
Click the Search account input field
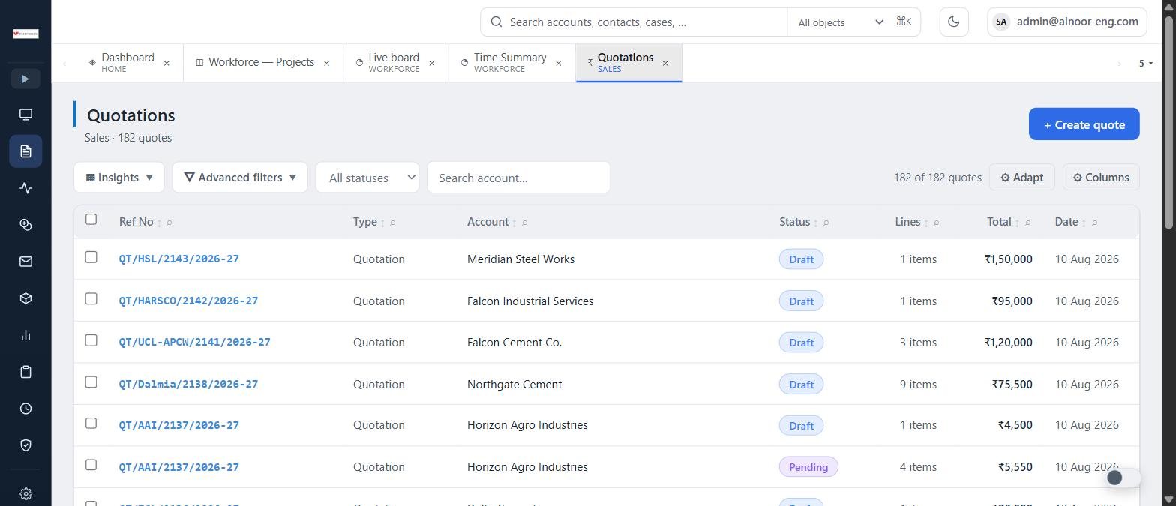click(518, 178)
